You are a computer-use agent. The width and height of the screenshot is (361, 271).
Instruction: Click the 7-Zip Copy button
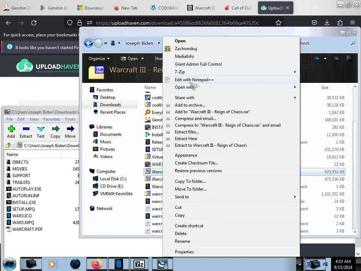click(55, 132)
